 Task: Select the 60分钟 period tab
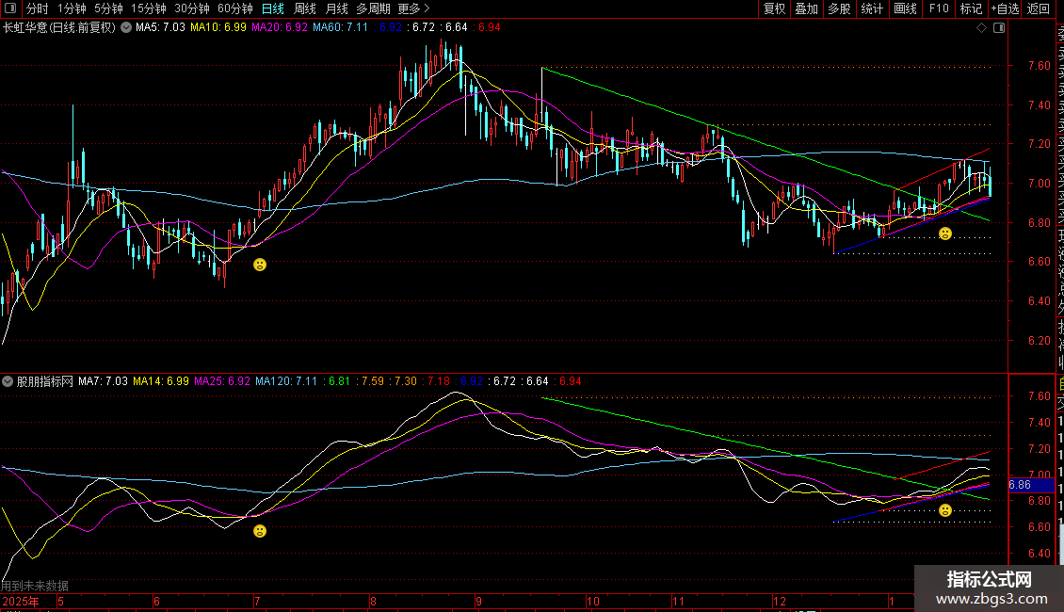tap(235, 8)
